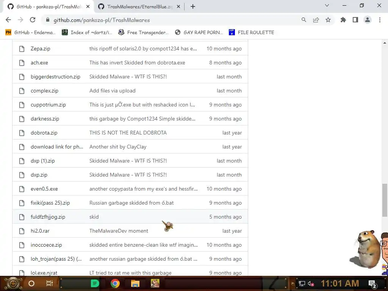
Task: Open loh_trojan(pass 25) file link
Action: click(56, 259)
